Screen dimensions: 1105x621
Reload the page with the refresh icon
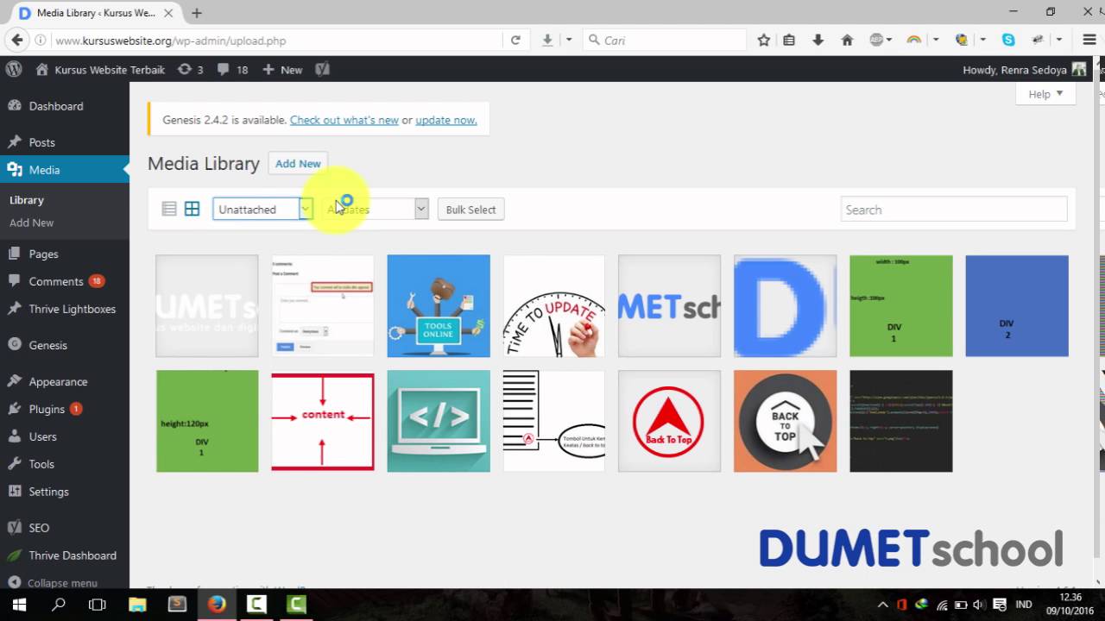click(x=515, y=40)
